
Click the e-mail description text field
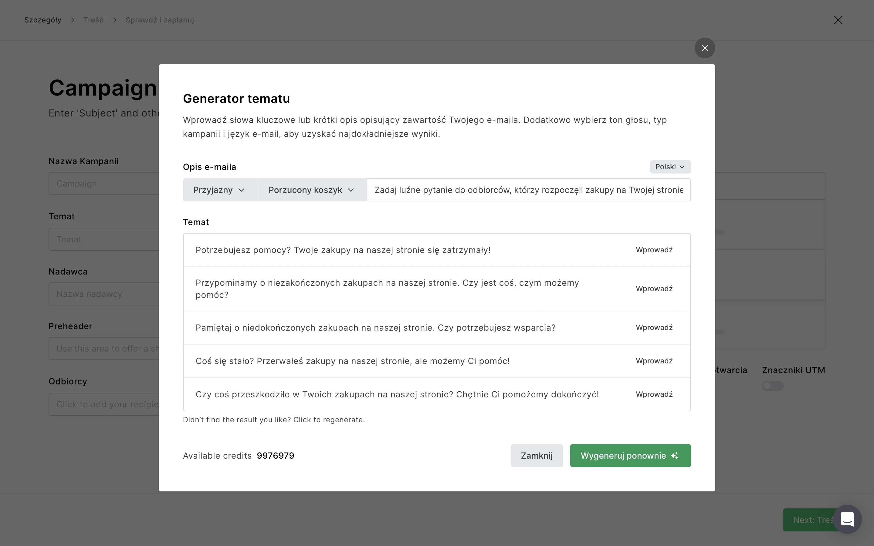click(528, 190)
